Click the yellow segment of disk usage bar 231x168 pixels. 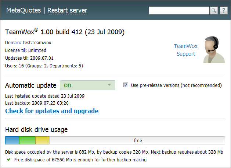[43, 140]
